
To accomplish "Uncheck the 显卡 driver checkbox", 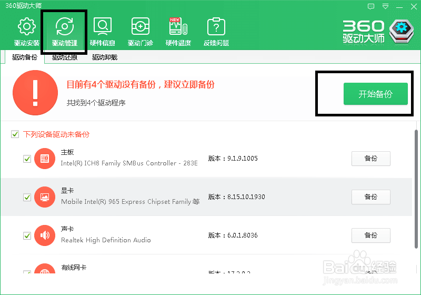I will [27, 197].
